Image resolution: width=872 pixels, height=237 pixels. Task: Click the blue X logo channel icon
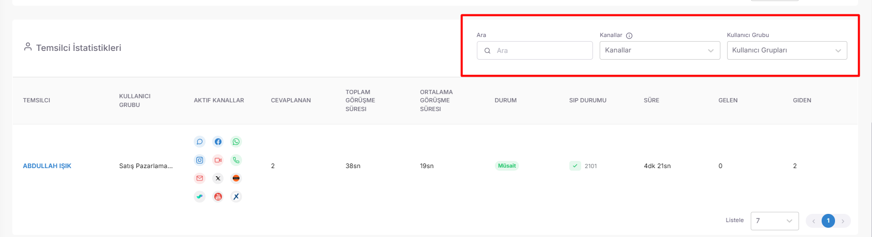coord(236,196)
